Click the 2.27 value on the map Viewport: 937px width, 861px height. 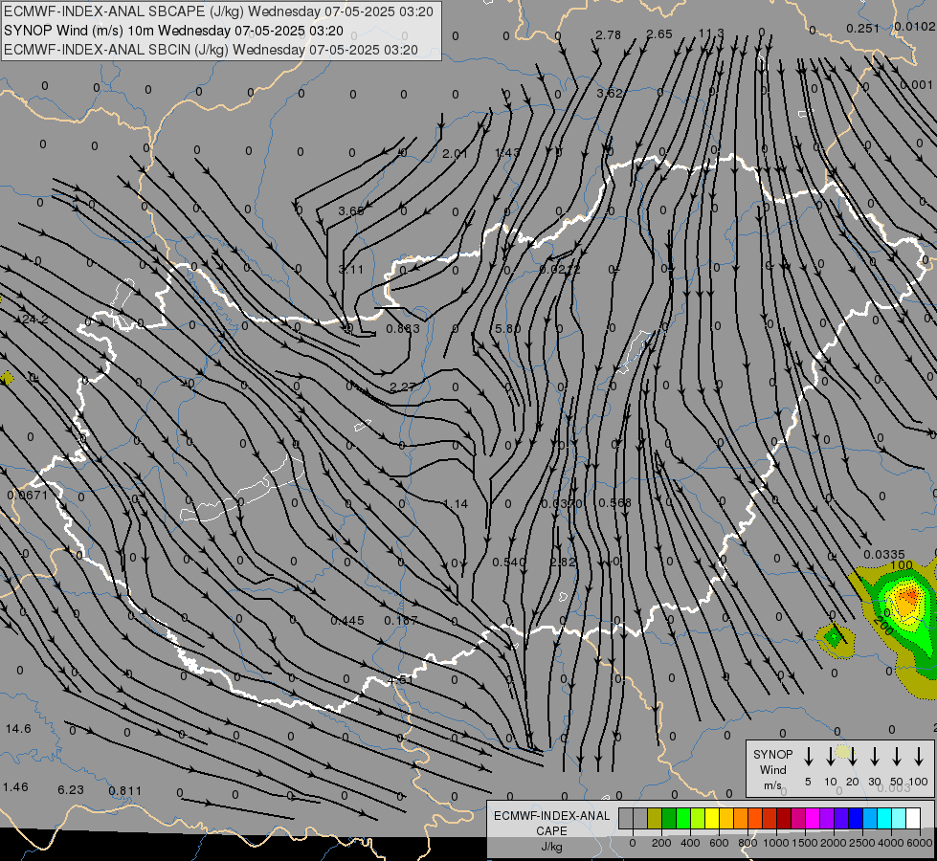(x=402, y=387)
